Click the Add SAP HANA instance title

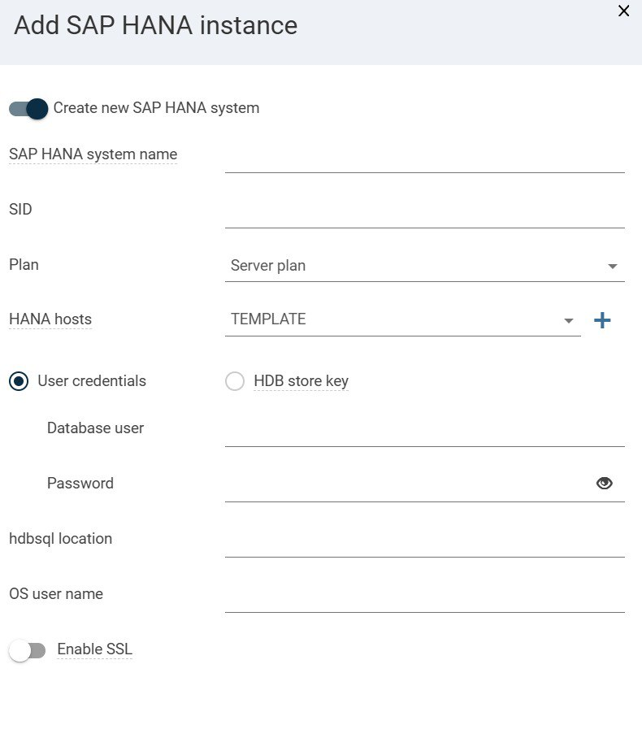pos(155,25)
